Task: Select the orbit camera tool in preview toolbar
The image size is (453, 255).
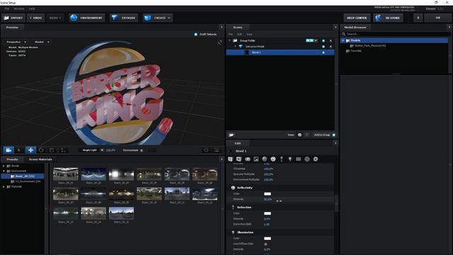Action: [8, 150]
